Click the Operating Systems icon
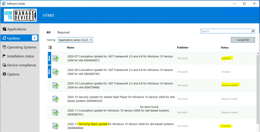260x132 pixels. (4, 47)
